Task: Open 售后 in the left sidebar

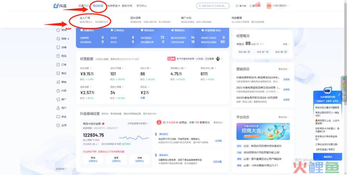Action: click(61, 73)
